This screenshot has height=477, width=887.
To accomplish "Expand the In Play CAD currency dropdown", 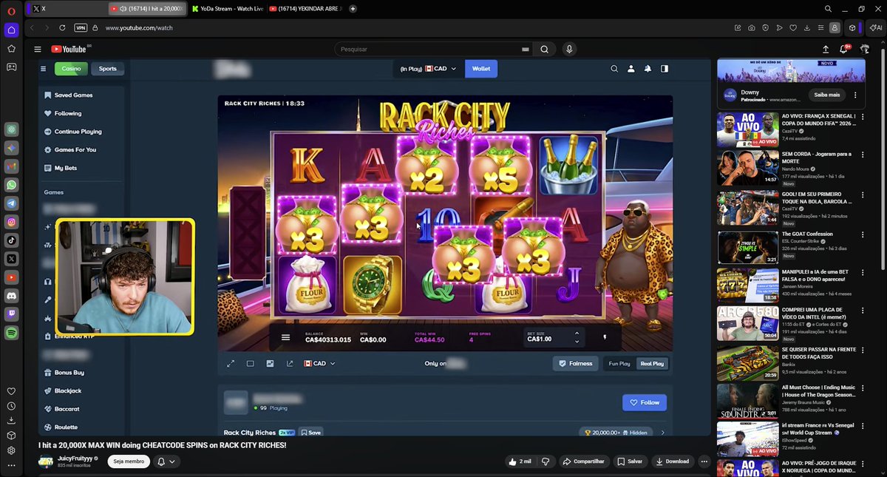I will click(429, 69).
